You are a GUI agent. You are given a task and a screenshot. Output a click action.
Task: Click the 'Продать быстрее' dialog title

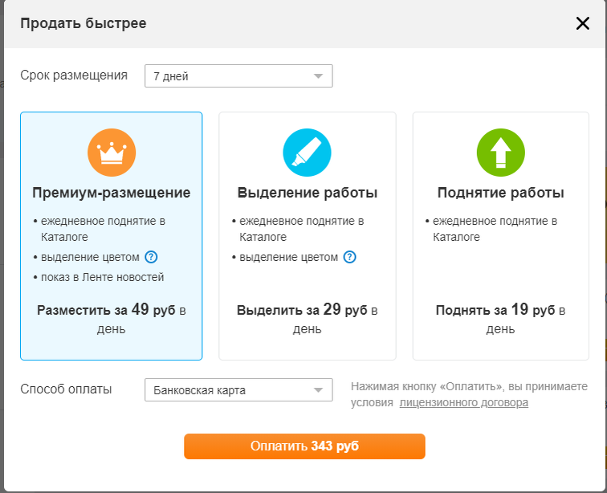[x=84, y=23]
